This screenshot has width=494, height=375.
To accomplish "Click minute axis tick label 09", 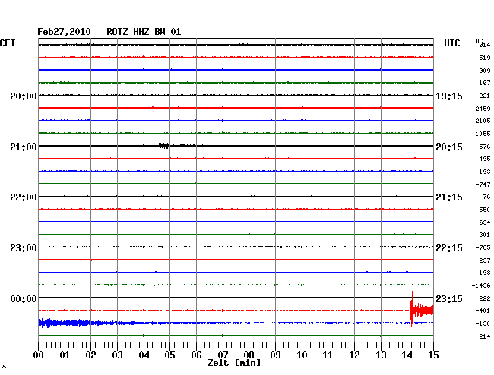I will pos(275,355).
